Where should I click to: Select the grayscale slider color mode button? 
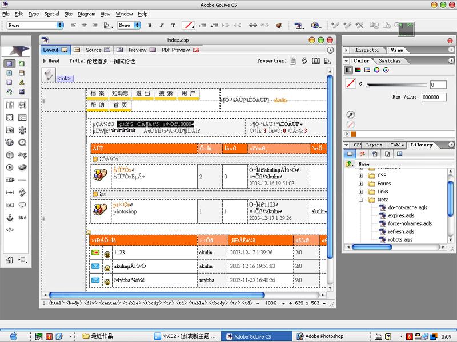pyautogui.click(x=349, y=70)
